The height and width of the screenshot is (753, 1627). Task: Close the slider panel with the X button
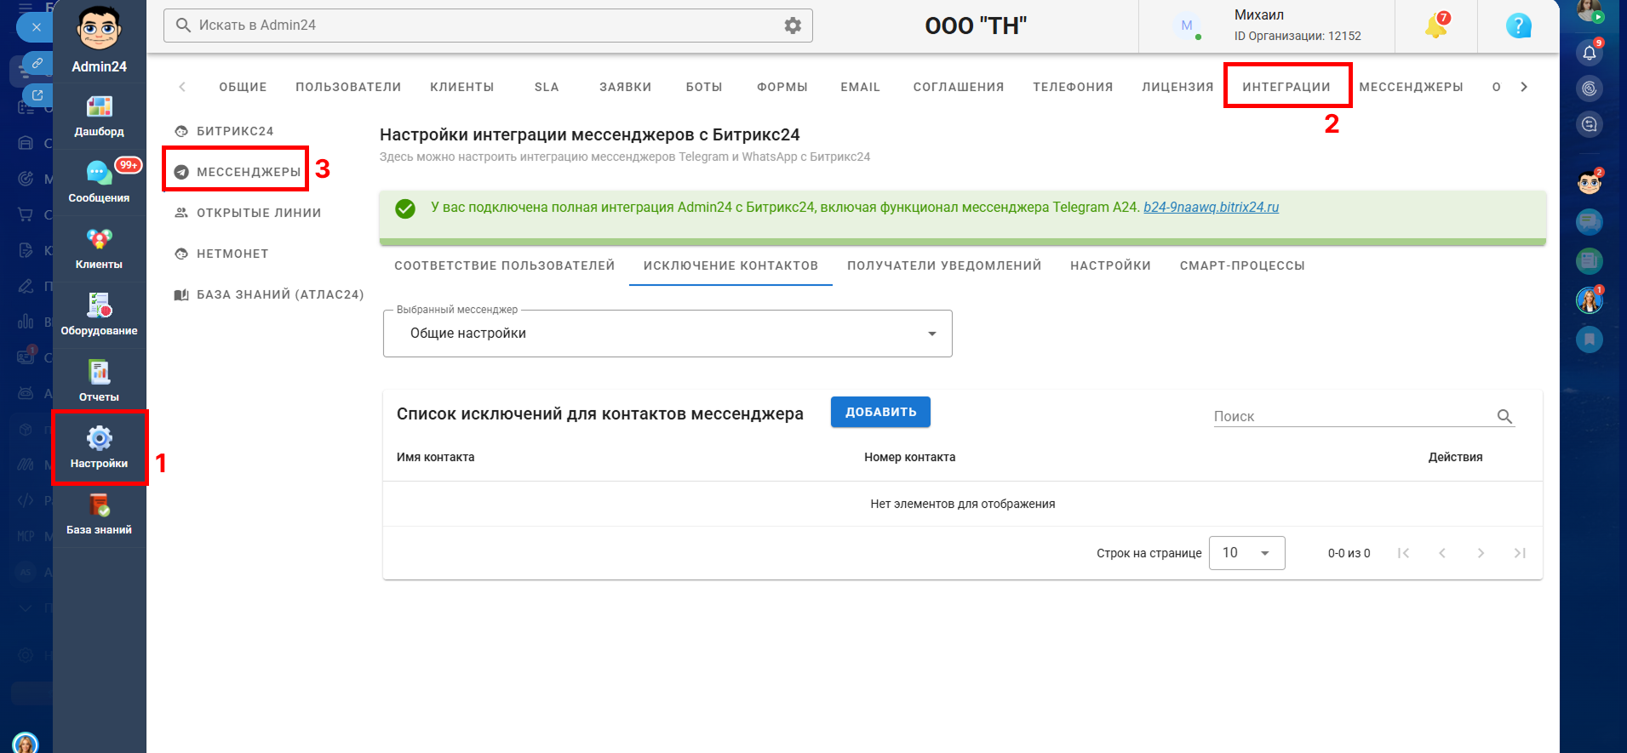pos(36,27)
